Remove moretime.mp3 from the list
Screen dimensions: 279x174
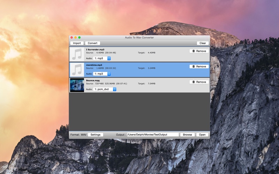pyautogui.click(x=199, y=66)
